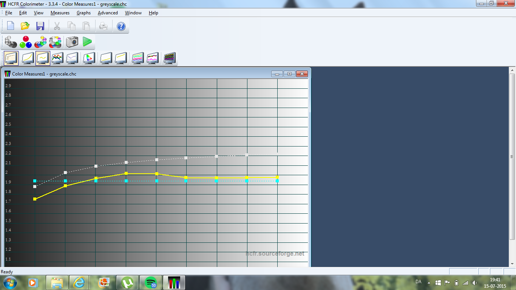Open the RGB levels graph with red-green-blue lines
The image size is (516, 290).
[x=57, y=58]
